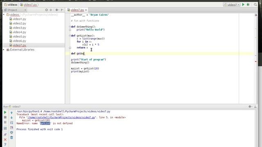
Task: Open the Project panel settings gear
Action: point(57,10)
